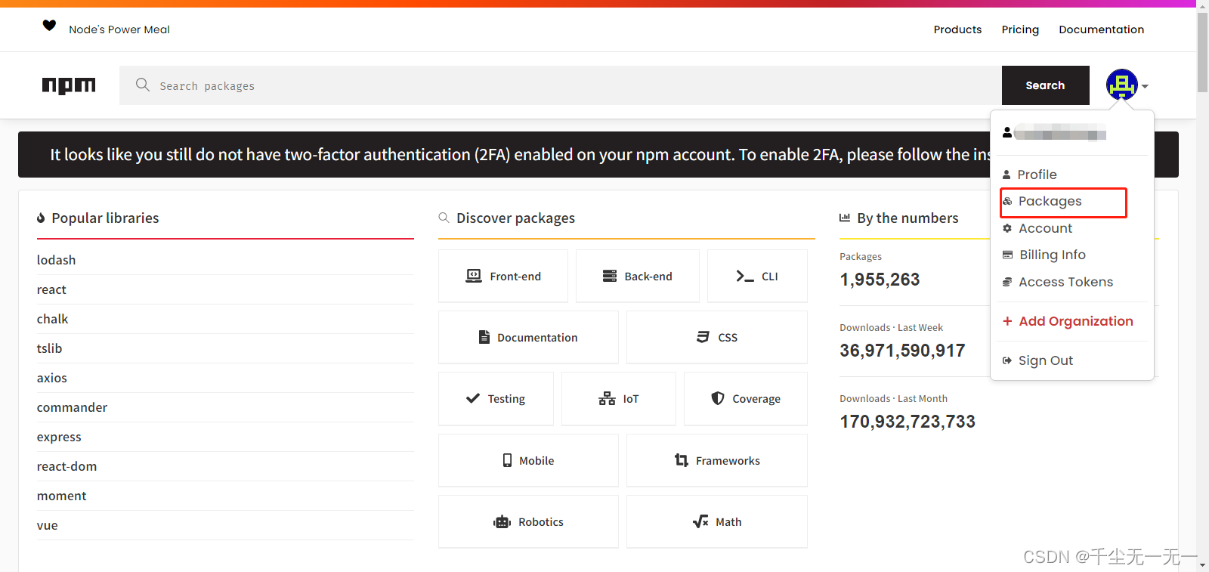Click the page's vertical scrollbar thumb

pyautogui.click(x=1202, y=51)
